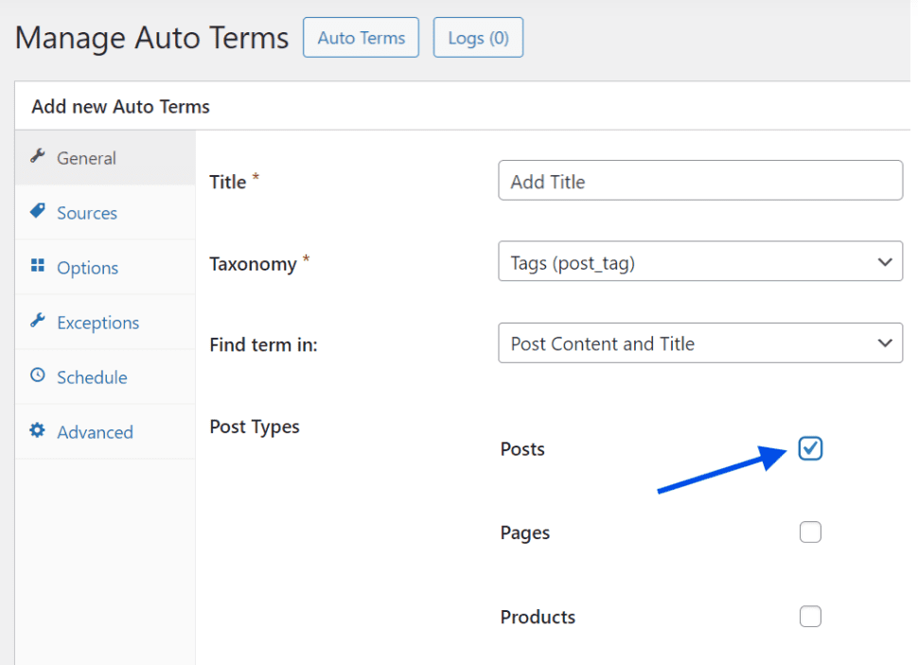918x665 pixels.
Task: Click the Exceptions wrench icon
Action: pyautogui.click(x=38, y=321)
